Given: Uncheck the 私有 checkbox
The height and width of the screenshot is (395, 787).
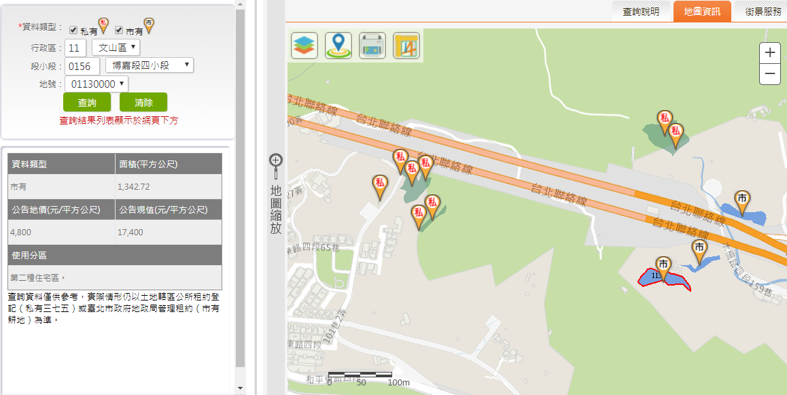Looking at the screenshot, I should [x=73, y=30].
